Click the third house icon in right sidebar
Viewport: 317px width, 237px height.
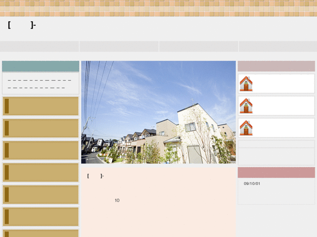pos(246,128)
